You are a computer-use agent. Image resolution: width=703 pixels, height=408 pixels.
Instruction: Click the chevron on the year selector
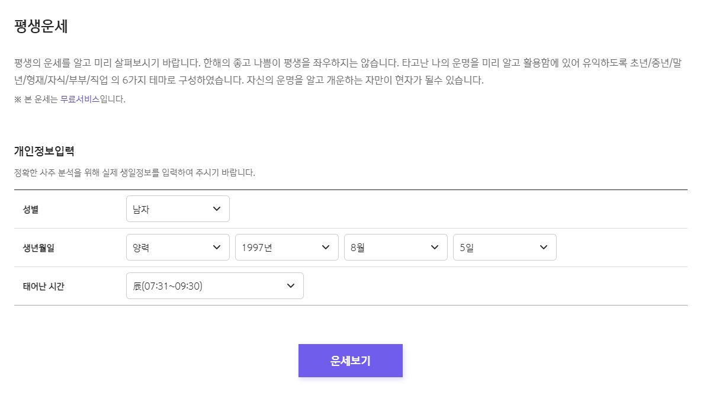pyautogui.click(x=327, y=247)
